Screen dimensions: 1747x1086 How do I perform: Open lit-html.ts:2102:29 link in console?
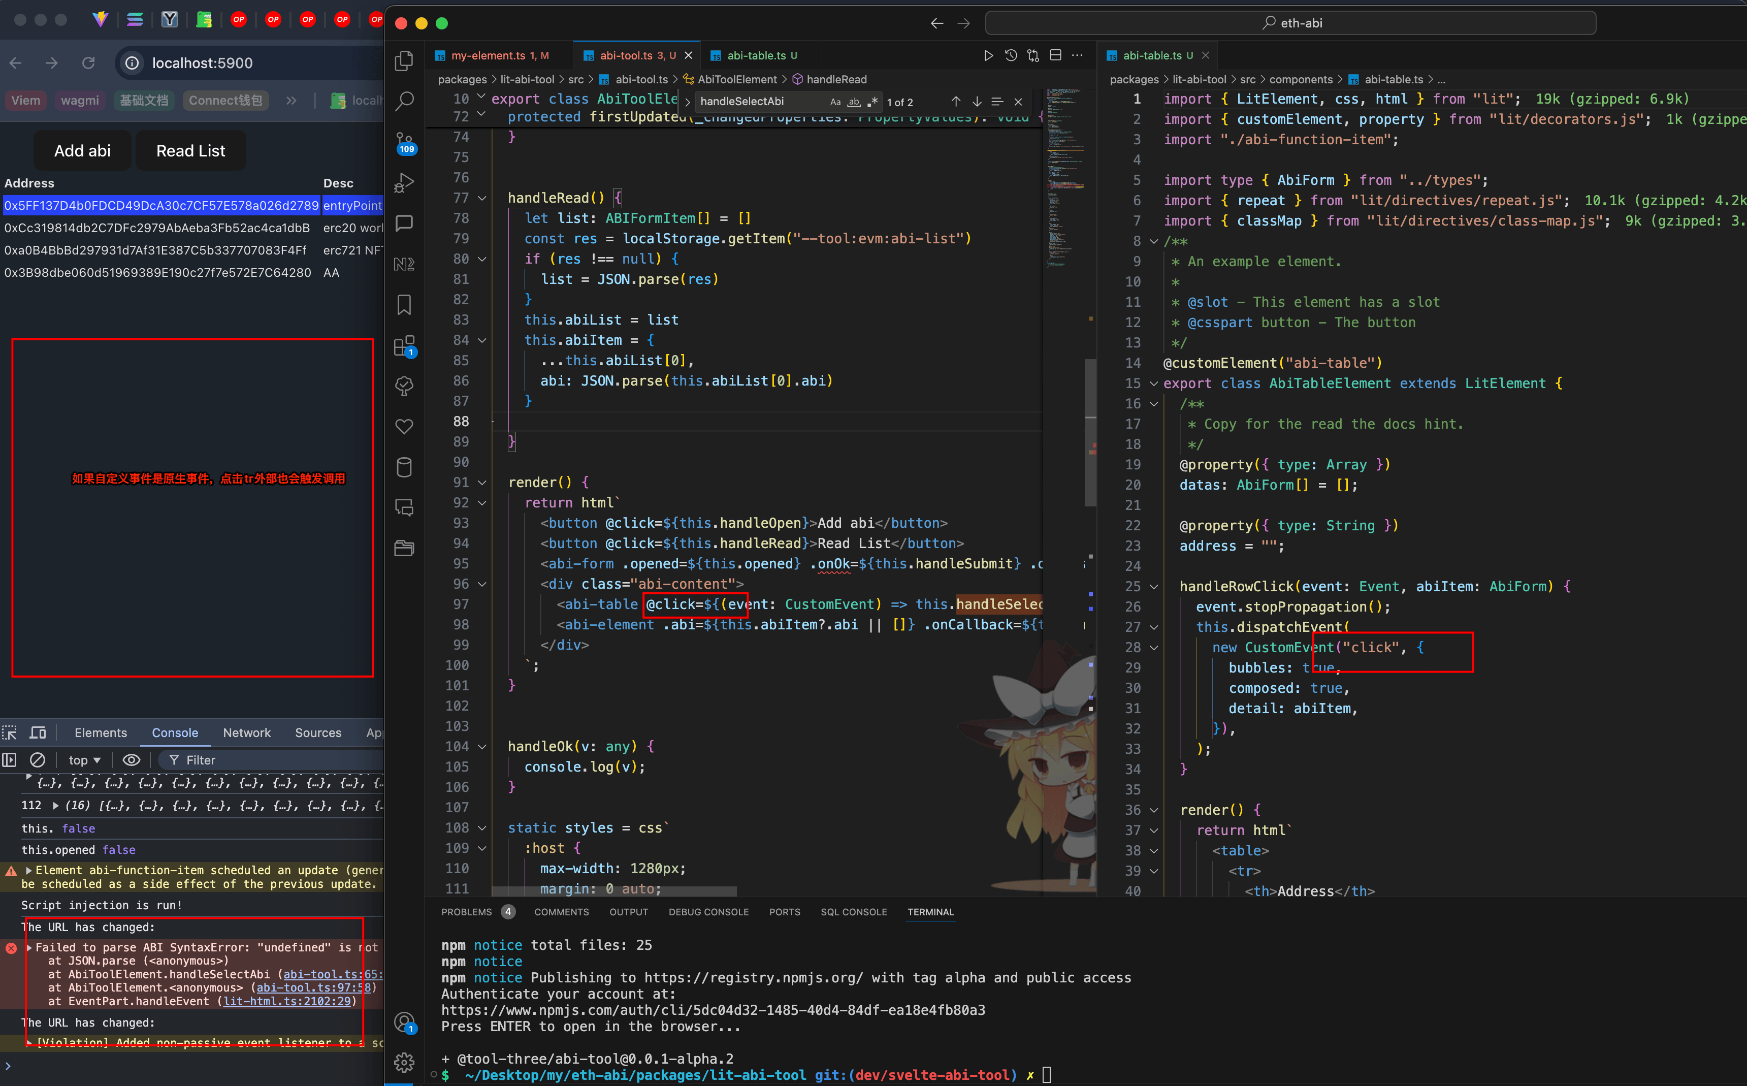click(287, 1001)
